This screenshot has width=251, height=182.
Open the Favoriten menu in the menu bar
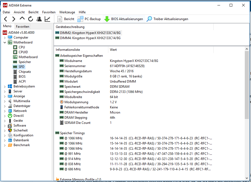[x=49, y=12]
